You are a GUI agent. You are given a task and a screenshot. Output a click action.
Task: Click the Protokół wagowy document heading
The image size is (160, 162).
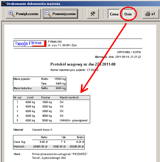(x=83, y=64)
